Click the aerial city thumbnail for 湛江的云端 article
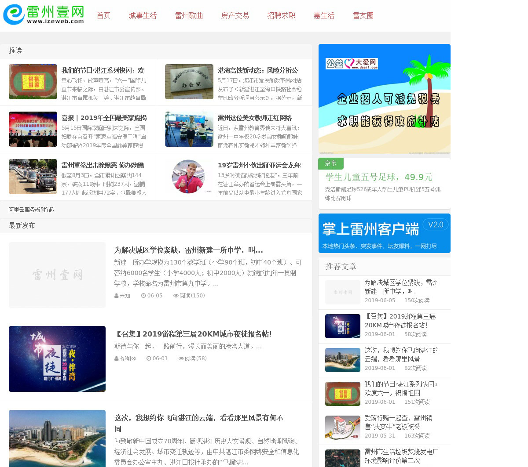Screen dimensions: 528x467 (57, 438)
